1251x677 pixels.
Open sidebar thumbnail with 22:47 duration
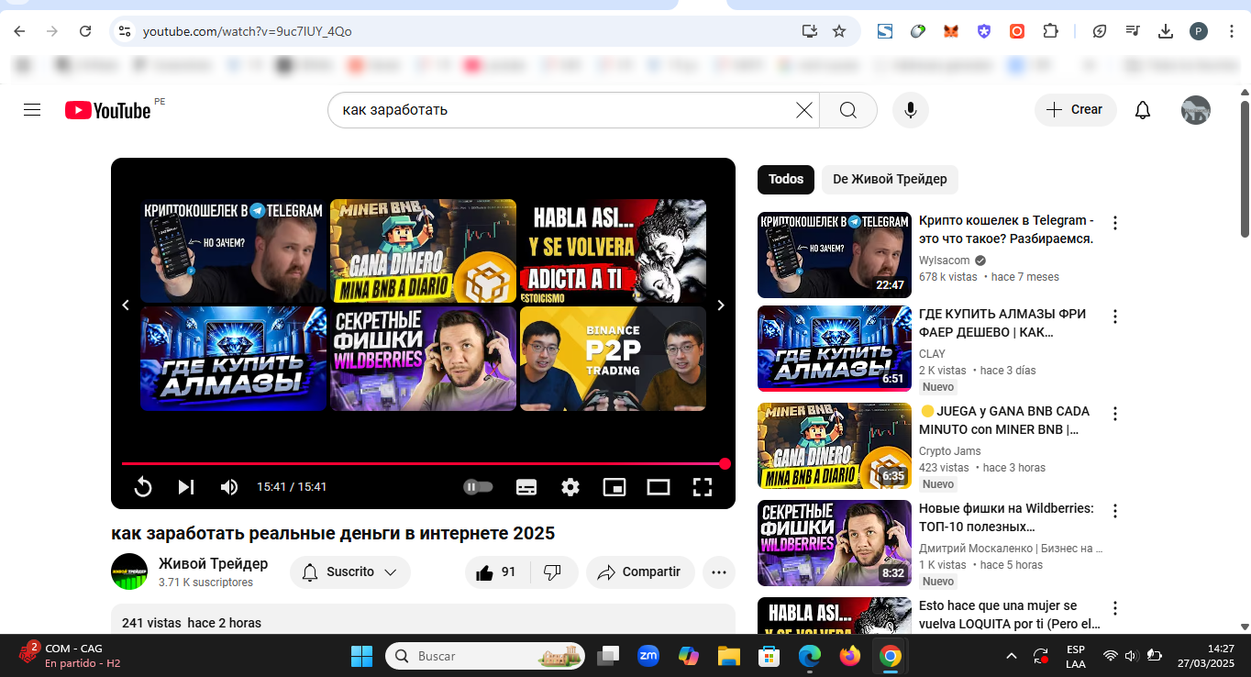click(835, 255)
